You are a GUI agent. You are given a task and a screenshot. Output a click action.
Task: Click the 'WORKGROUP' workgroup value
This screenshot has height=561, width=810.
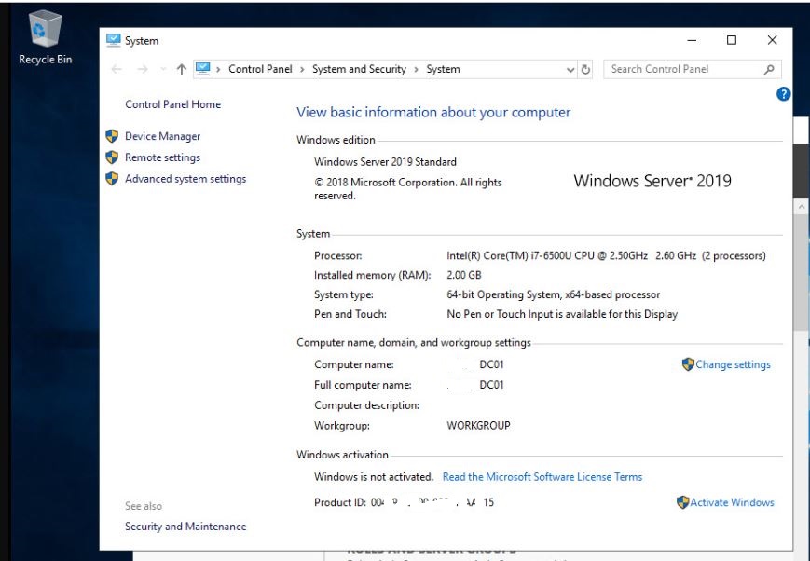click(478, 426)
